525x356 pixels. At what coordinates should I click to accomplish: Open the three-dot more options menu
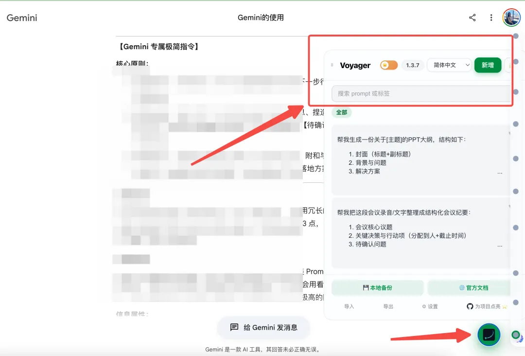tap(491, 18)
